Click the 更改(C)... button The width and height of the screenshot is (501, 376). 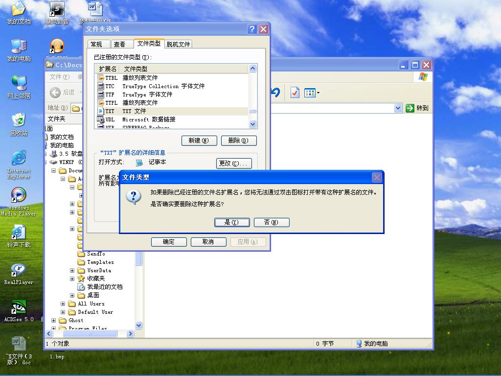pyautogui.click(x=234, y=164)
